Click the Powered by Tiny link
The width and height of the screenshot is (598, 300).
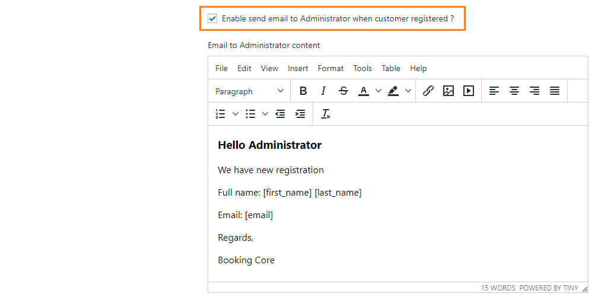tap(549, 288)
